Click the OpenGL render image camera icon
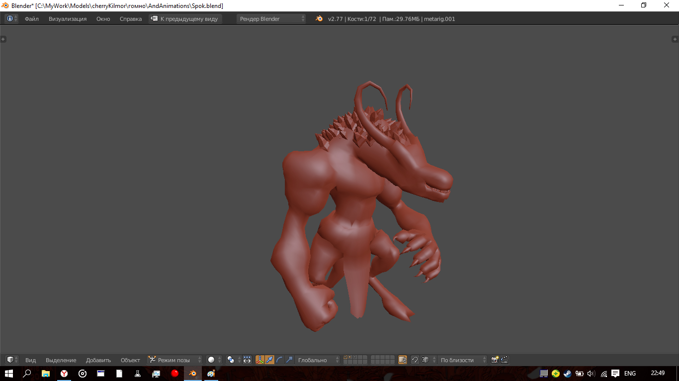 pos(495,360)
